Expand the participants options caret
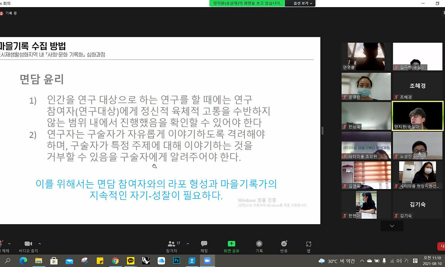 tap(187, 244)
